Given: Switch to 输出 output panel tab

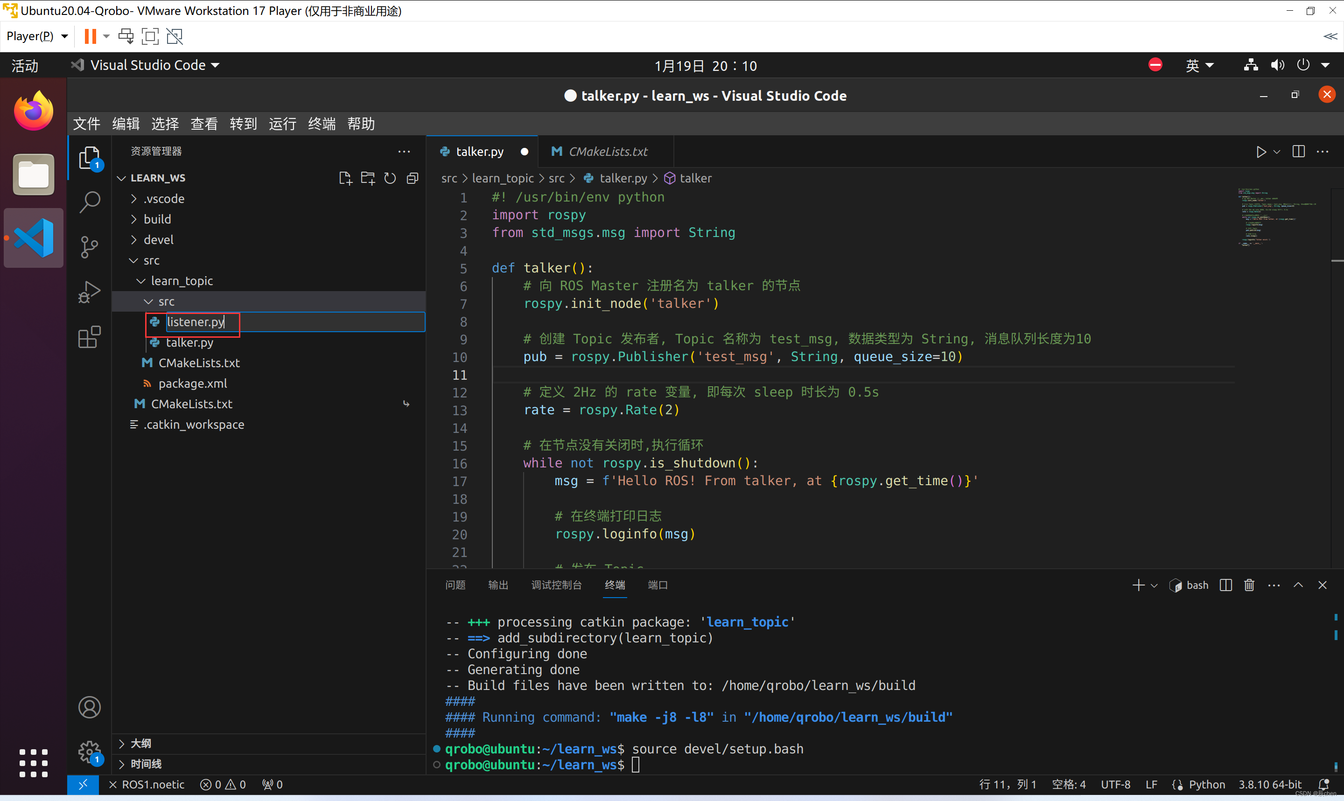Looking at the screenshot, I should [x=498, y=585].
